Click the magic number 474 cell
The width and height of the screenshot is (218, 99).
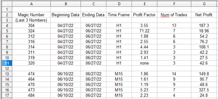[x=31, y=74]
